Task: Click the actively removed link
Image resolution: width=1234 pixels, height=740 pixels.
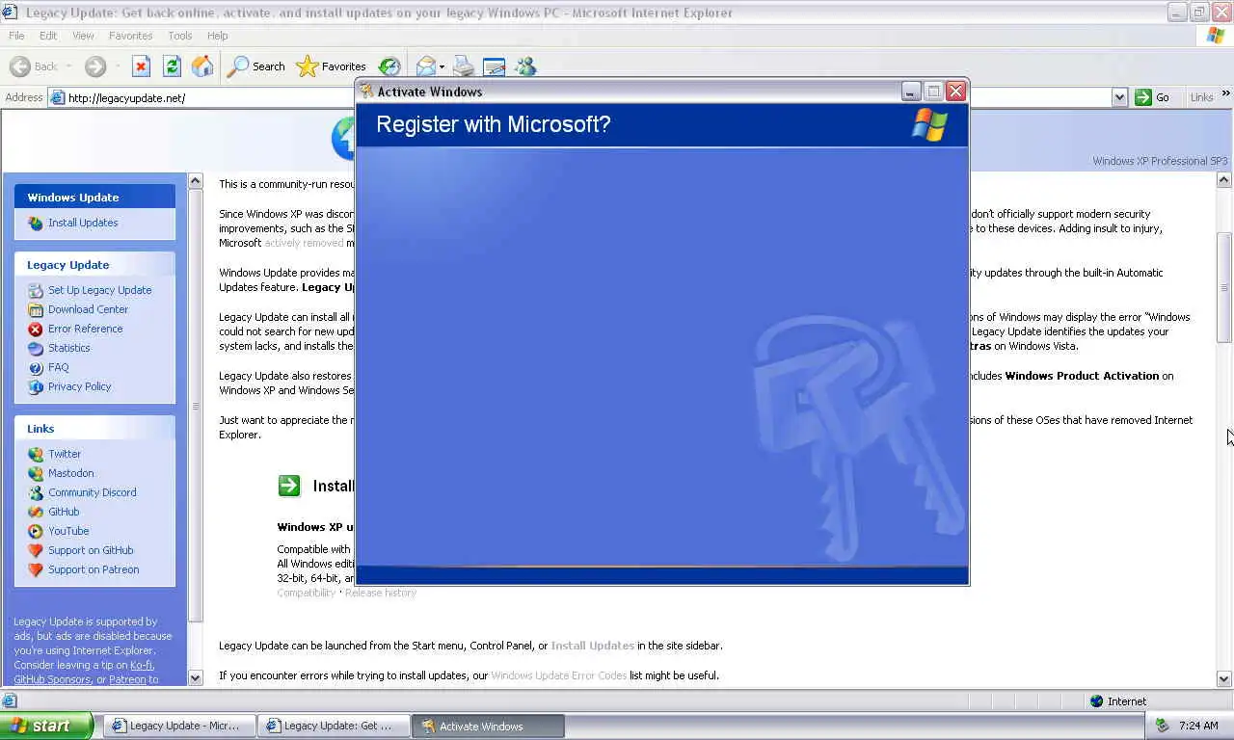Action: point(304,243)
